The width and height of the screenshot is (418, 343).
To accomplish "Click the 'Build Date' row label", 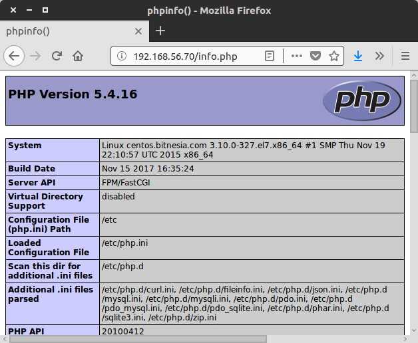I will [x=32, y=169].
